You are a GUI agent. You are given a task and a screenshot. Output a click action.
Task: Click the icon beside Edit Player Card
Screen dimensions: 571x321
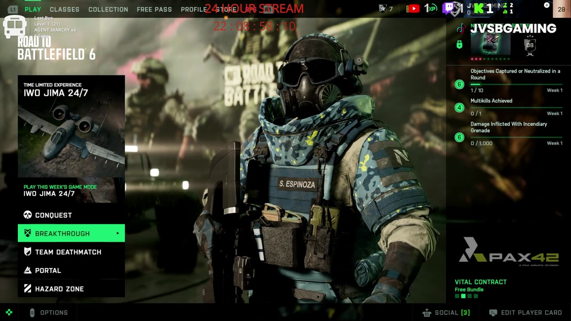pos(493,313)
